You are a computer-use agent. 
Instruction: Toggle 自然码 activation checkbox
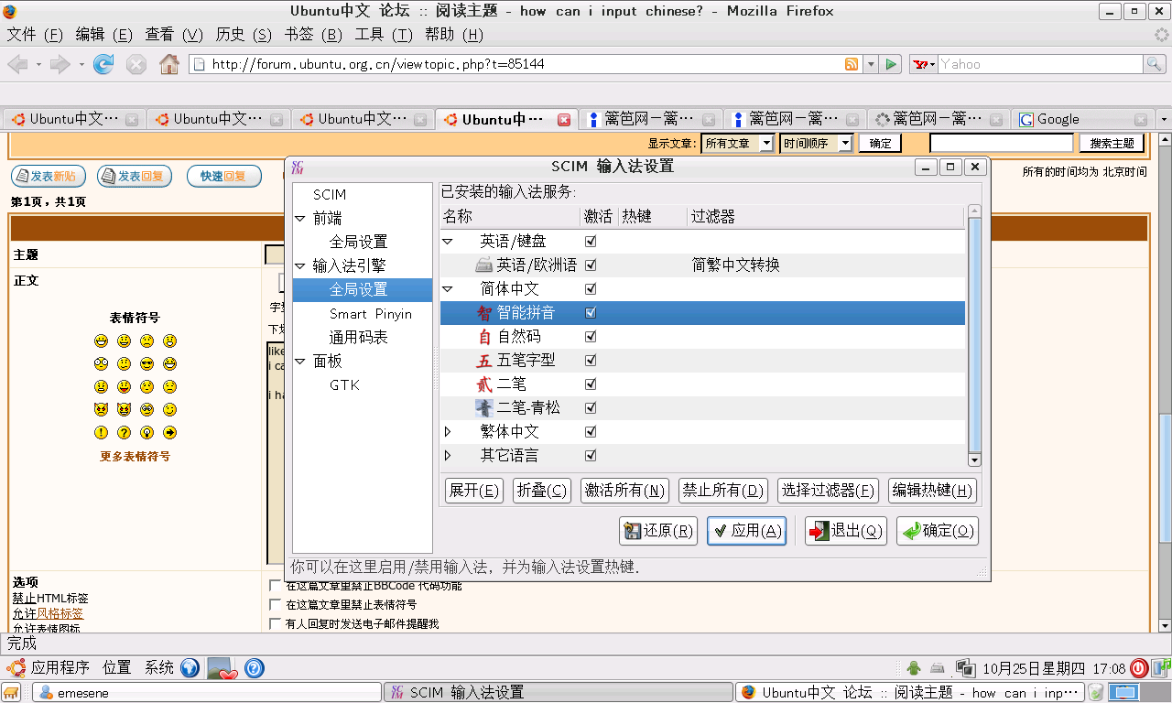coord(591,337)
